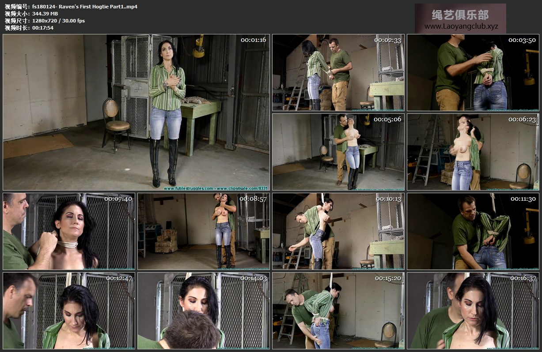Open the thumbnail timestamped 00:15:20
This screenshot has width=542, height=352.
point(338,311)
